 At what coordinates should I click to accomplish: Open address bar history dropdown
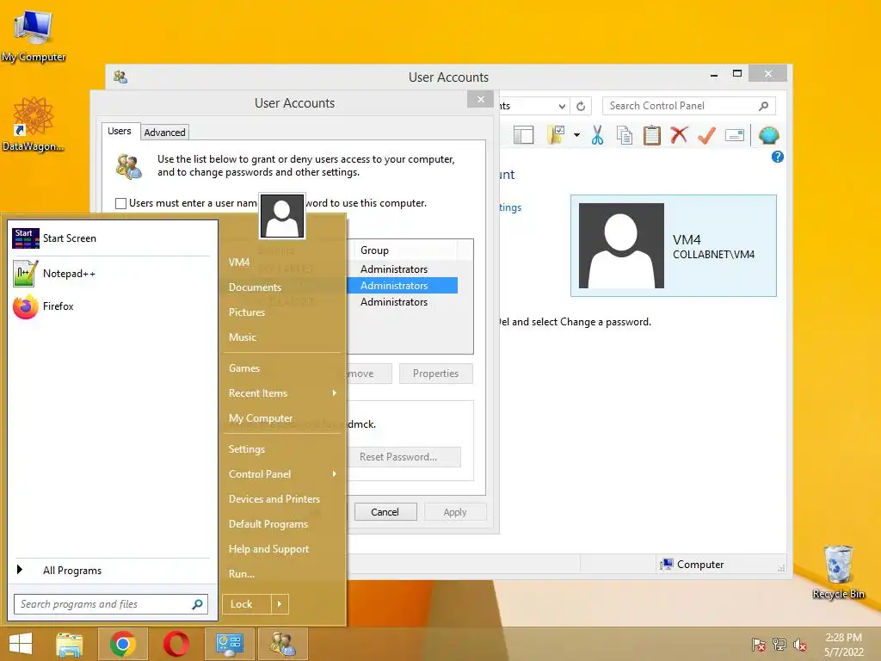pos(562,106)
